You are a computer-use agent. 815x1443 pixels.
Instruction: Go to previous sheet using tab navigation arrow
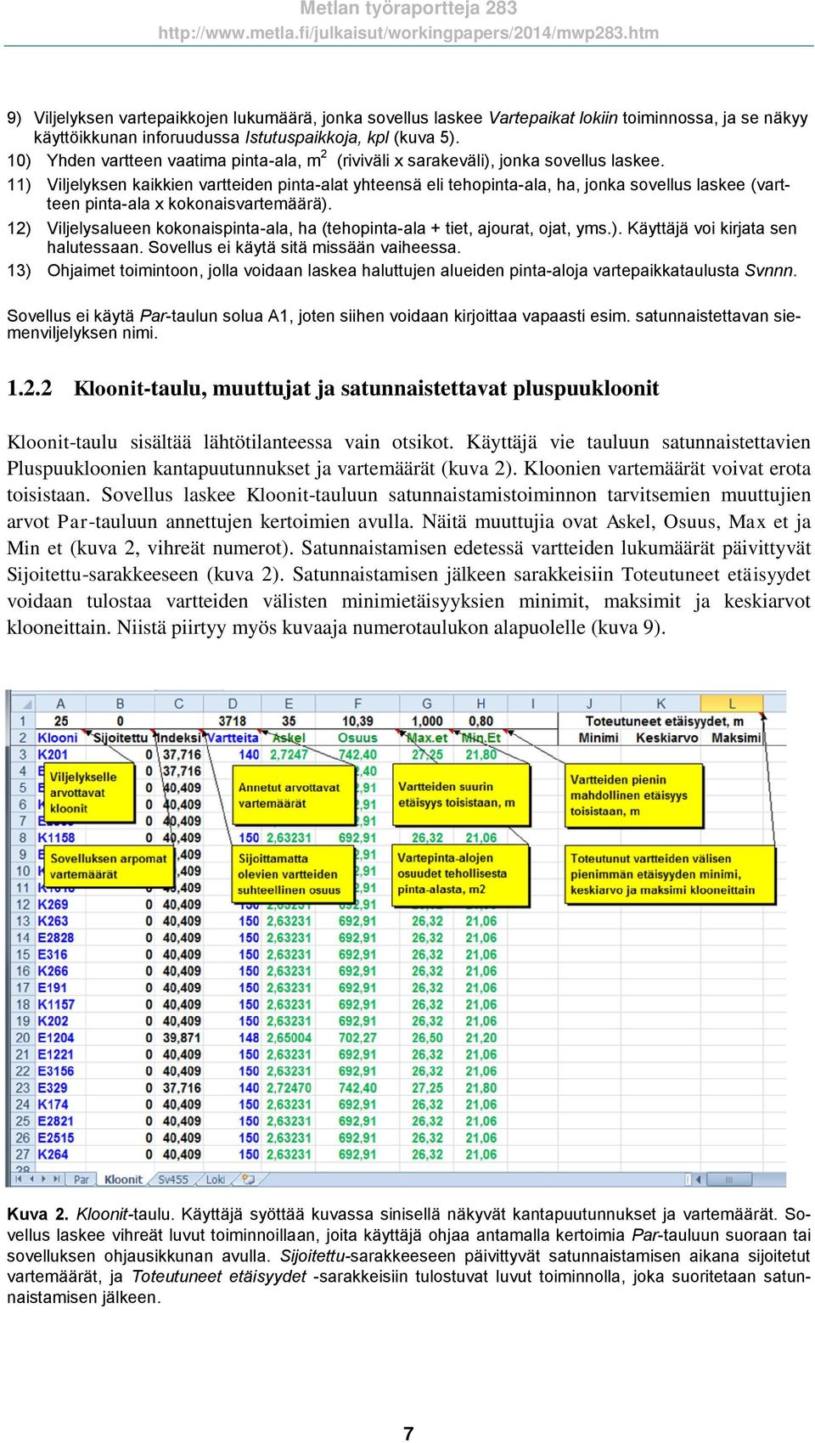click(32, 1179)
